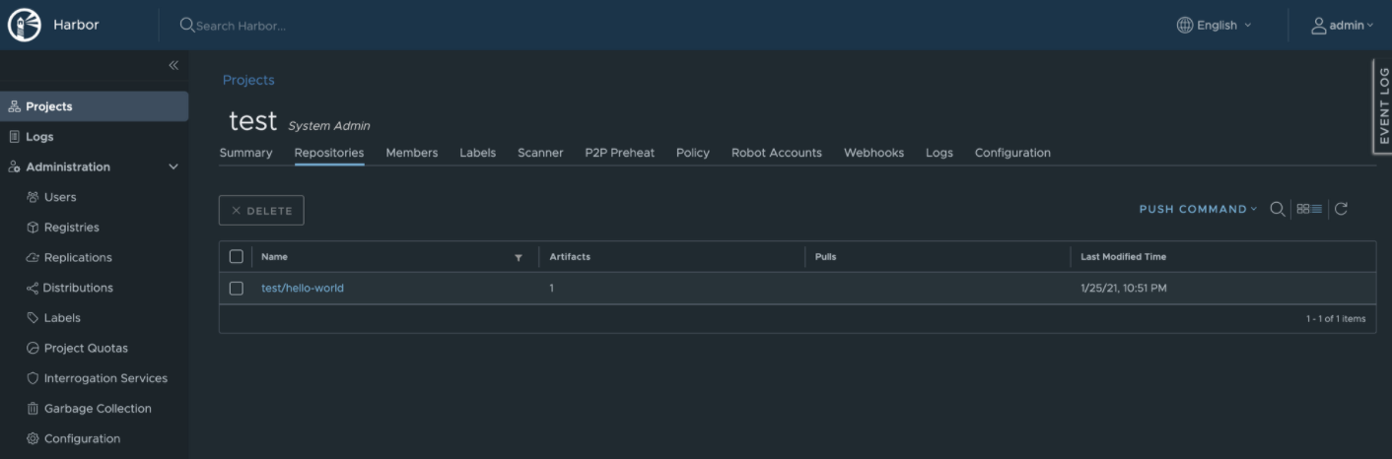1392x459 pixels.
Task: Open the Scanner tab
Action: [540, 153]
